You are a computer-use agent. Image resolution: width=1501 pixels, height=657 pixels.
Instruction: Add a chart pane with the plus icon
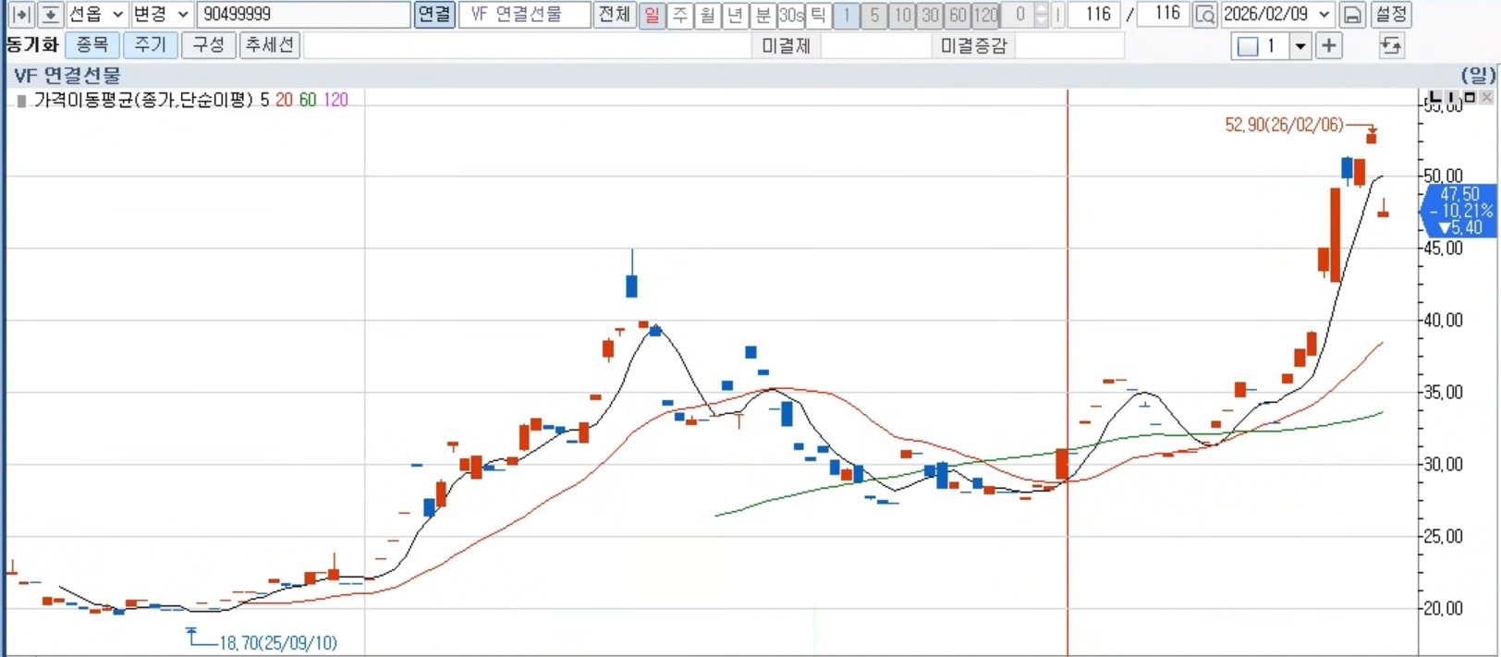(1328, 45)
